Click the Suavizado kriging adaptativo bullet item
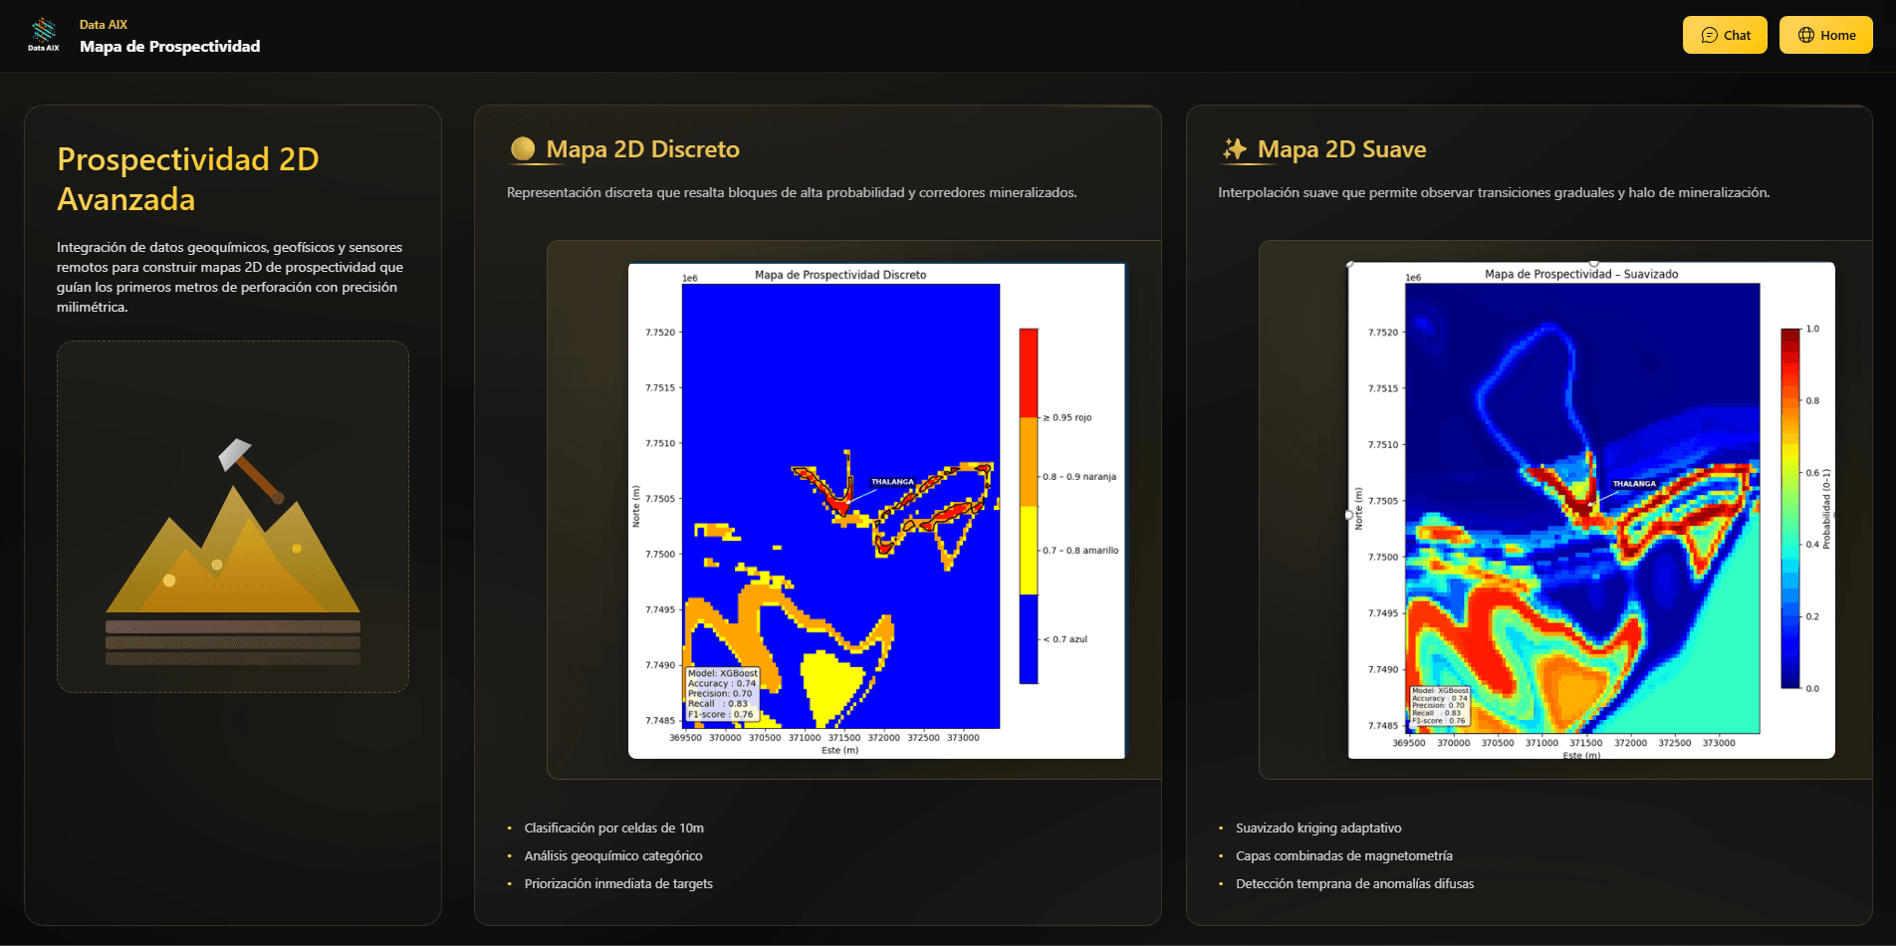The height and width of the screenshot is (946, 1896). 1317,828
